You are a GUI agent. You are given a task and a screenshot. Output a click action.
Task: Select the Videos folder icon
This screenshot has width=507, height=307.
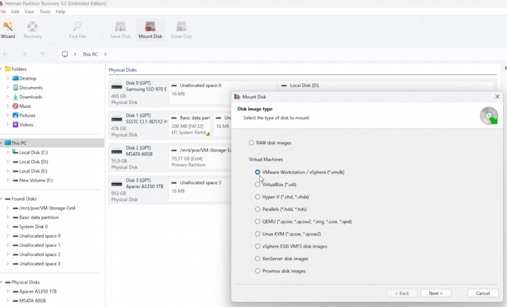coord(15,124)
